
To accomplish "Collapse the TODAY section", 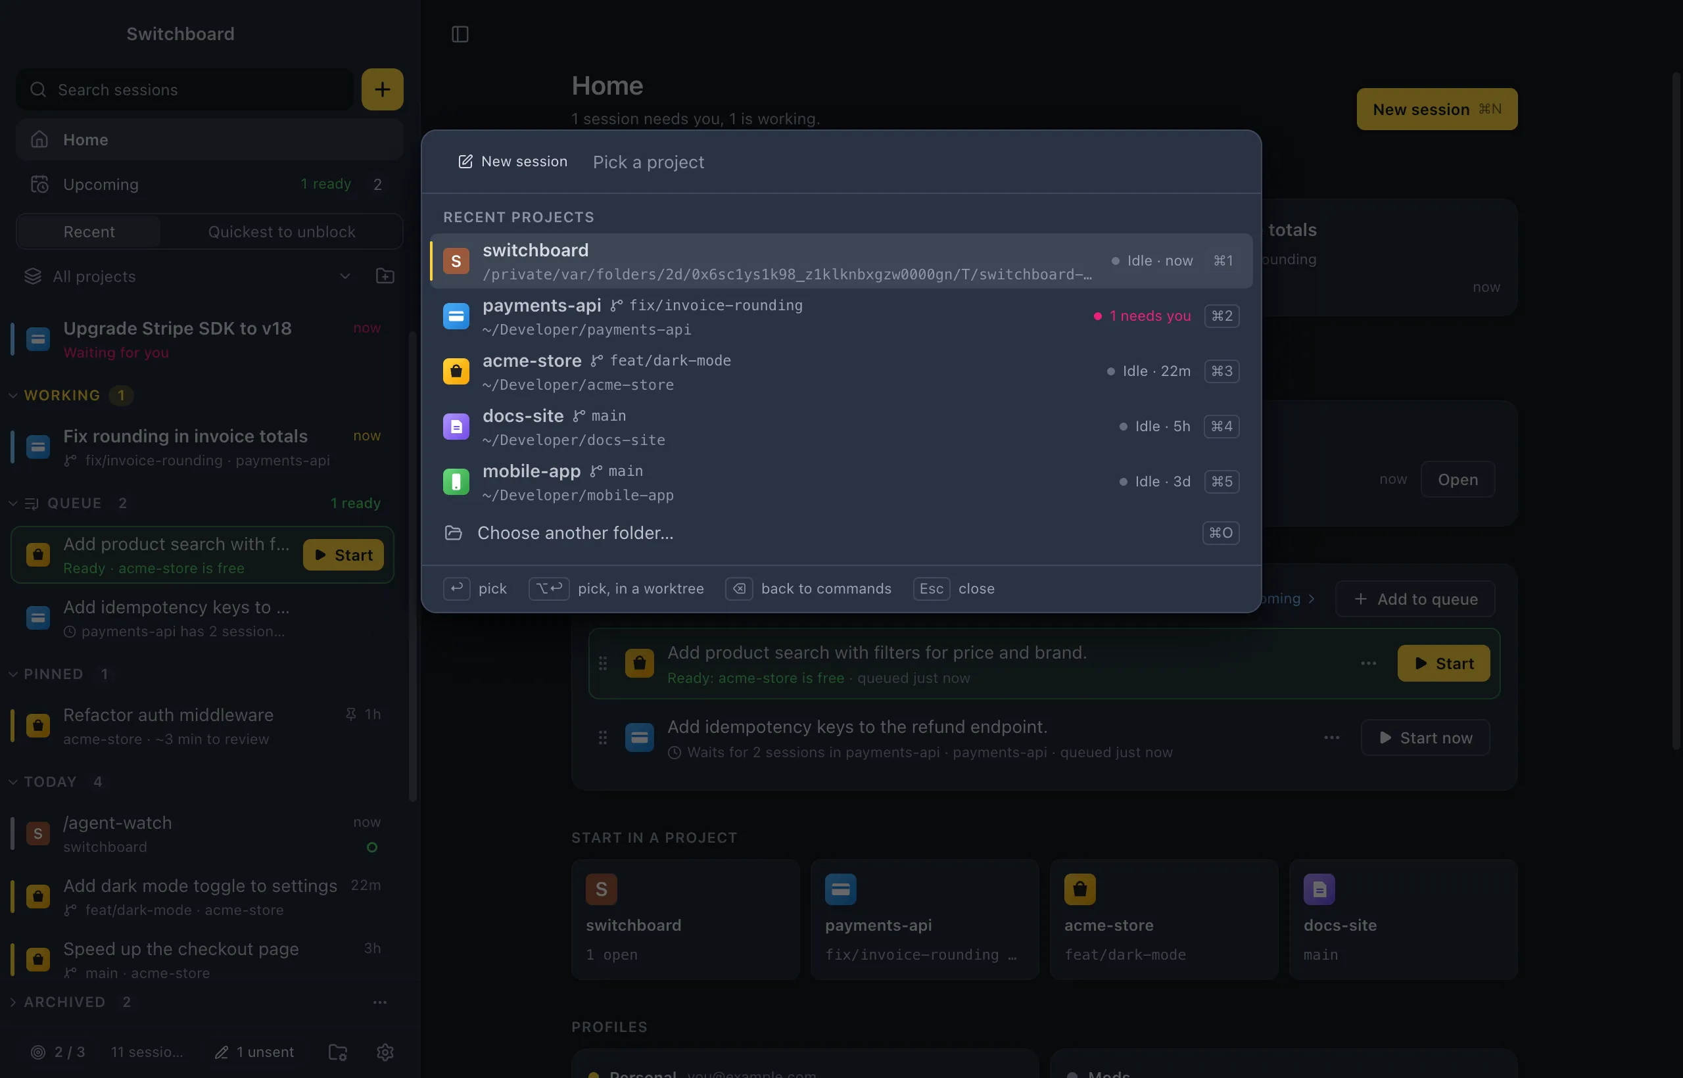I will point(13,781).
